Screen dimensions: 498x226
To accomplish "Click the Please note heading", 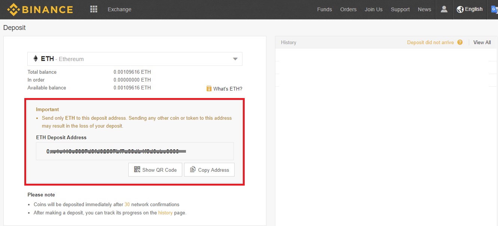I will pyautogui.click(x=41, y=195).
